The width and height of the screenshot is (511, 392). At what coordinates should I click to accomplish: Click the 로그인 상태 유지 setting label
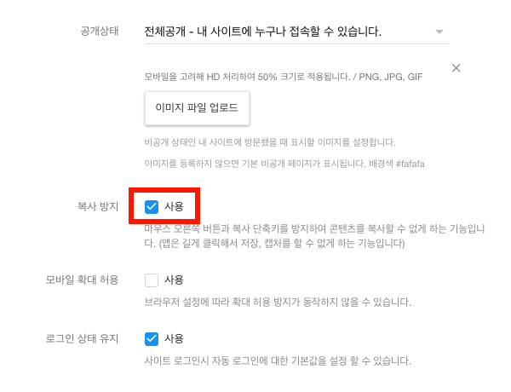pyautogui.click(x=82, y=339)
